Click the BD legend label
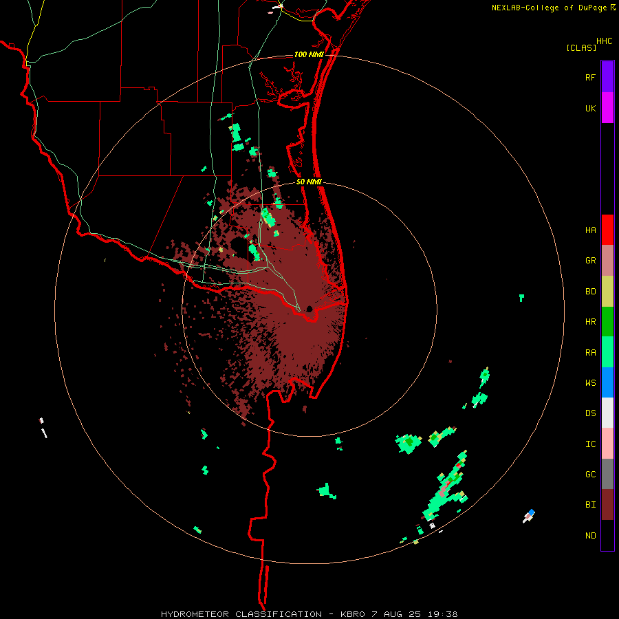The height and width of the screenshot is (619, 619). pyautogui.click(x=590, y=292)
